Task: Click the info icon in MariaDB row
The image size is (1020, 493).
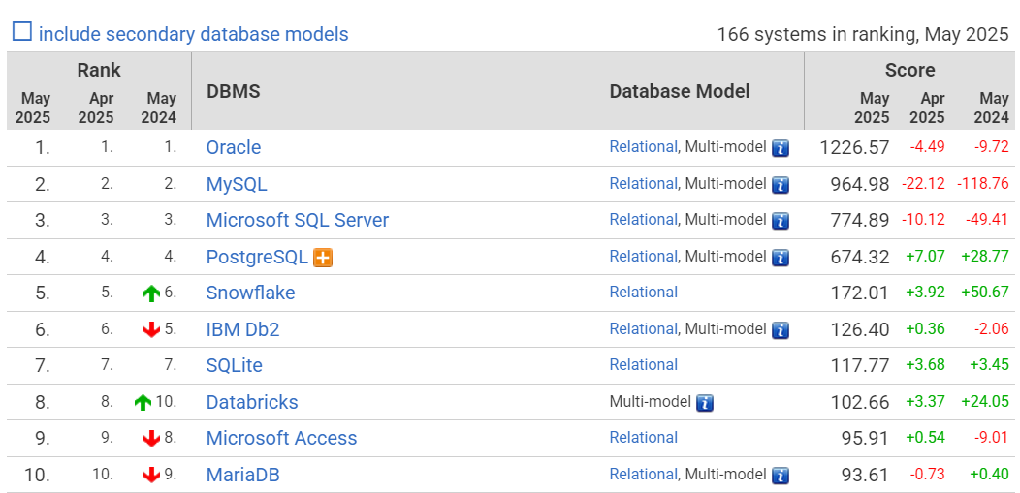Action: tap(781, 477)
